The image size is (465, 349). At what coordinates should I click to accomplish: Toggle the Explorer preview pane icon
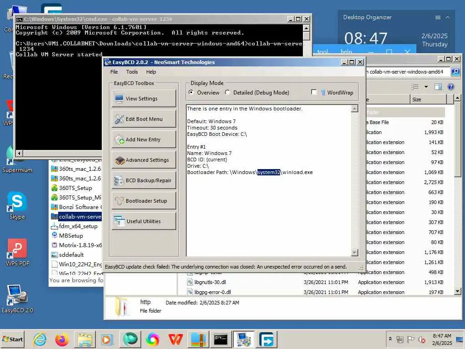[438, 87]
